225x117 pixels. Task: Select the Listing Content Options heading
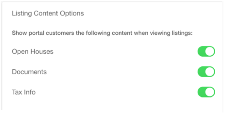click(48, 13)
